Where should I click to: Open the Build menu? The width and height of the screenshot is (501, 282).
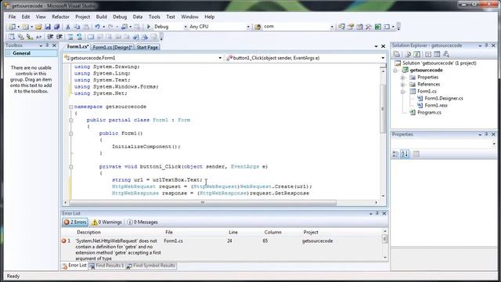(101, 16)
